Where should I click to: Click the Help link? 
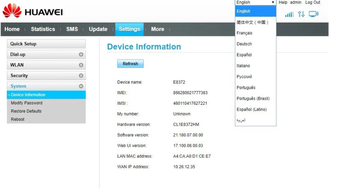[x=283, y=2]
